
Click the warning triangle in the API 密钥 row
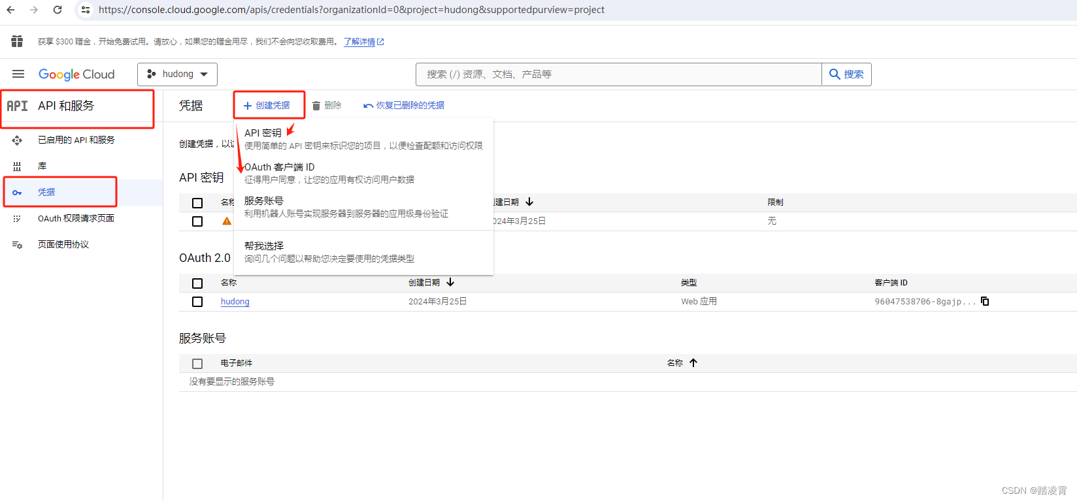227,221
